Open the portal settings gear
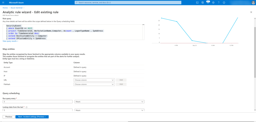The height and width of the screenshot is (122, 256). [x=213, y=2]
